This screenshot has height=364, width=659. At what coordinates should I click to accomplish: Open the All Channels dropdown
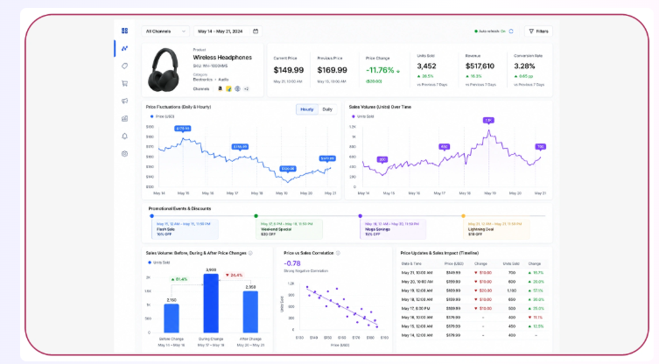pyautogui.click(x=165, y=31)
